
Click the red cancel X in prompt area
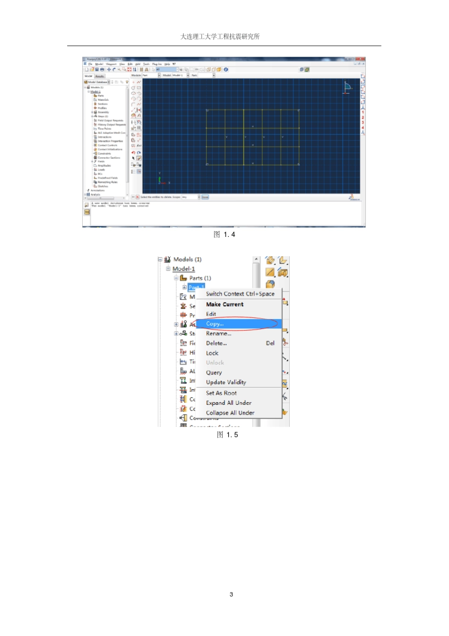click(138, 197)
